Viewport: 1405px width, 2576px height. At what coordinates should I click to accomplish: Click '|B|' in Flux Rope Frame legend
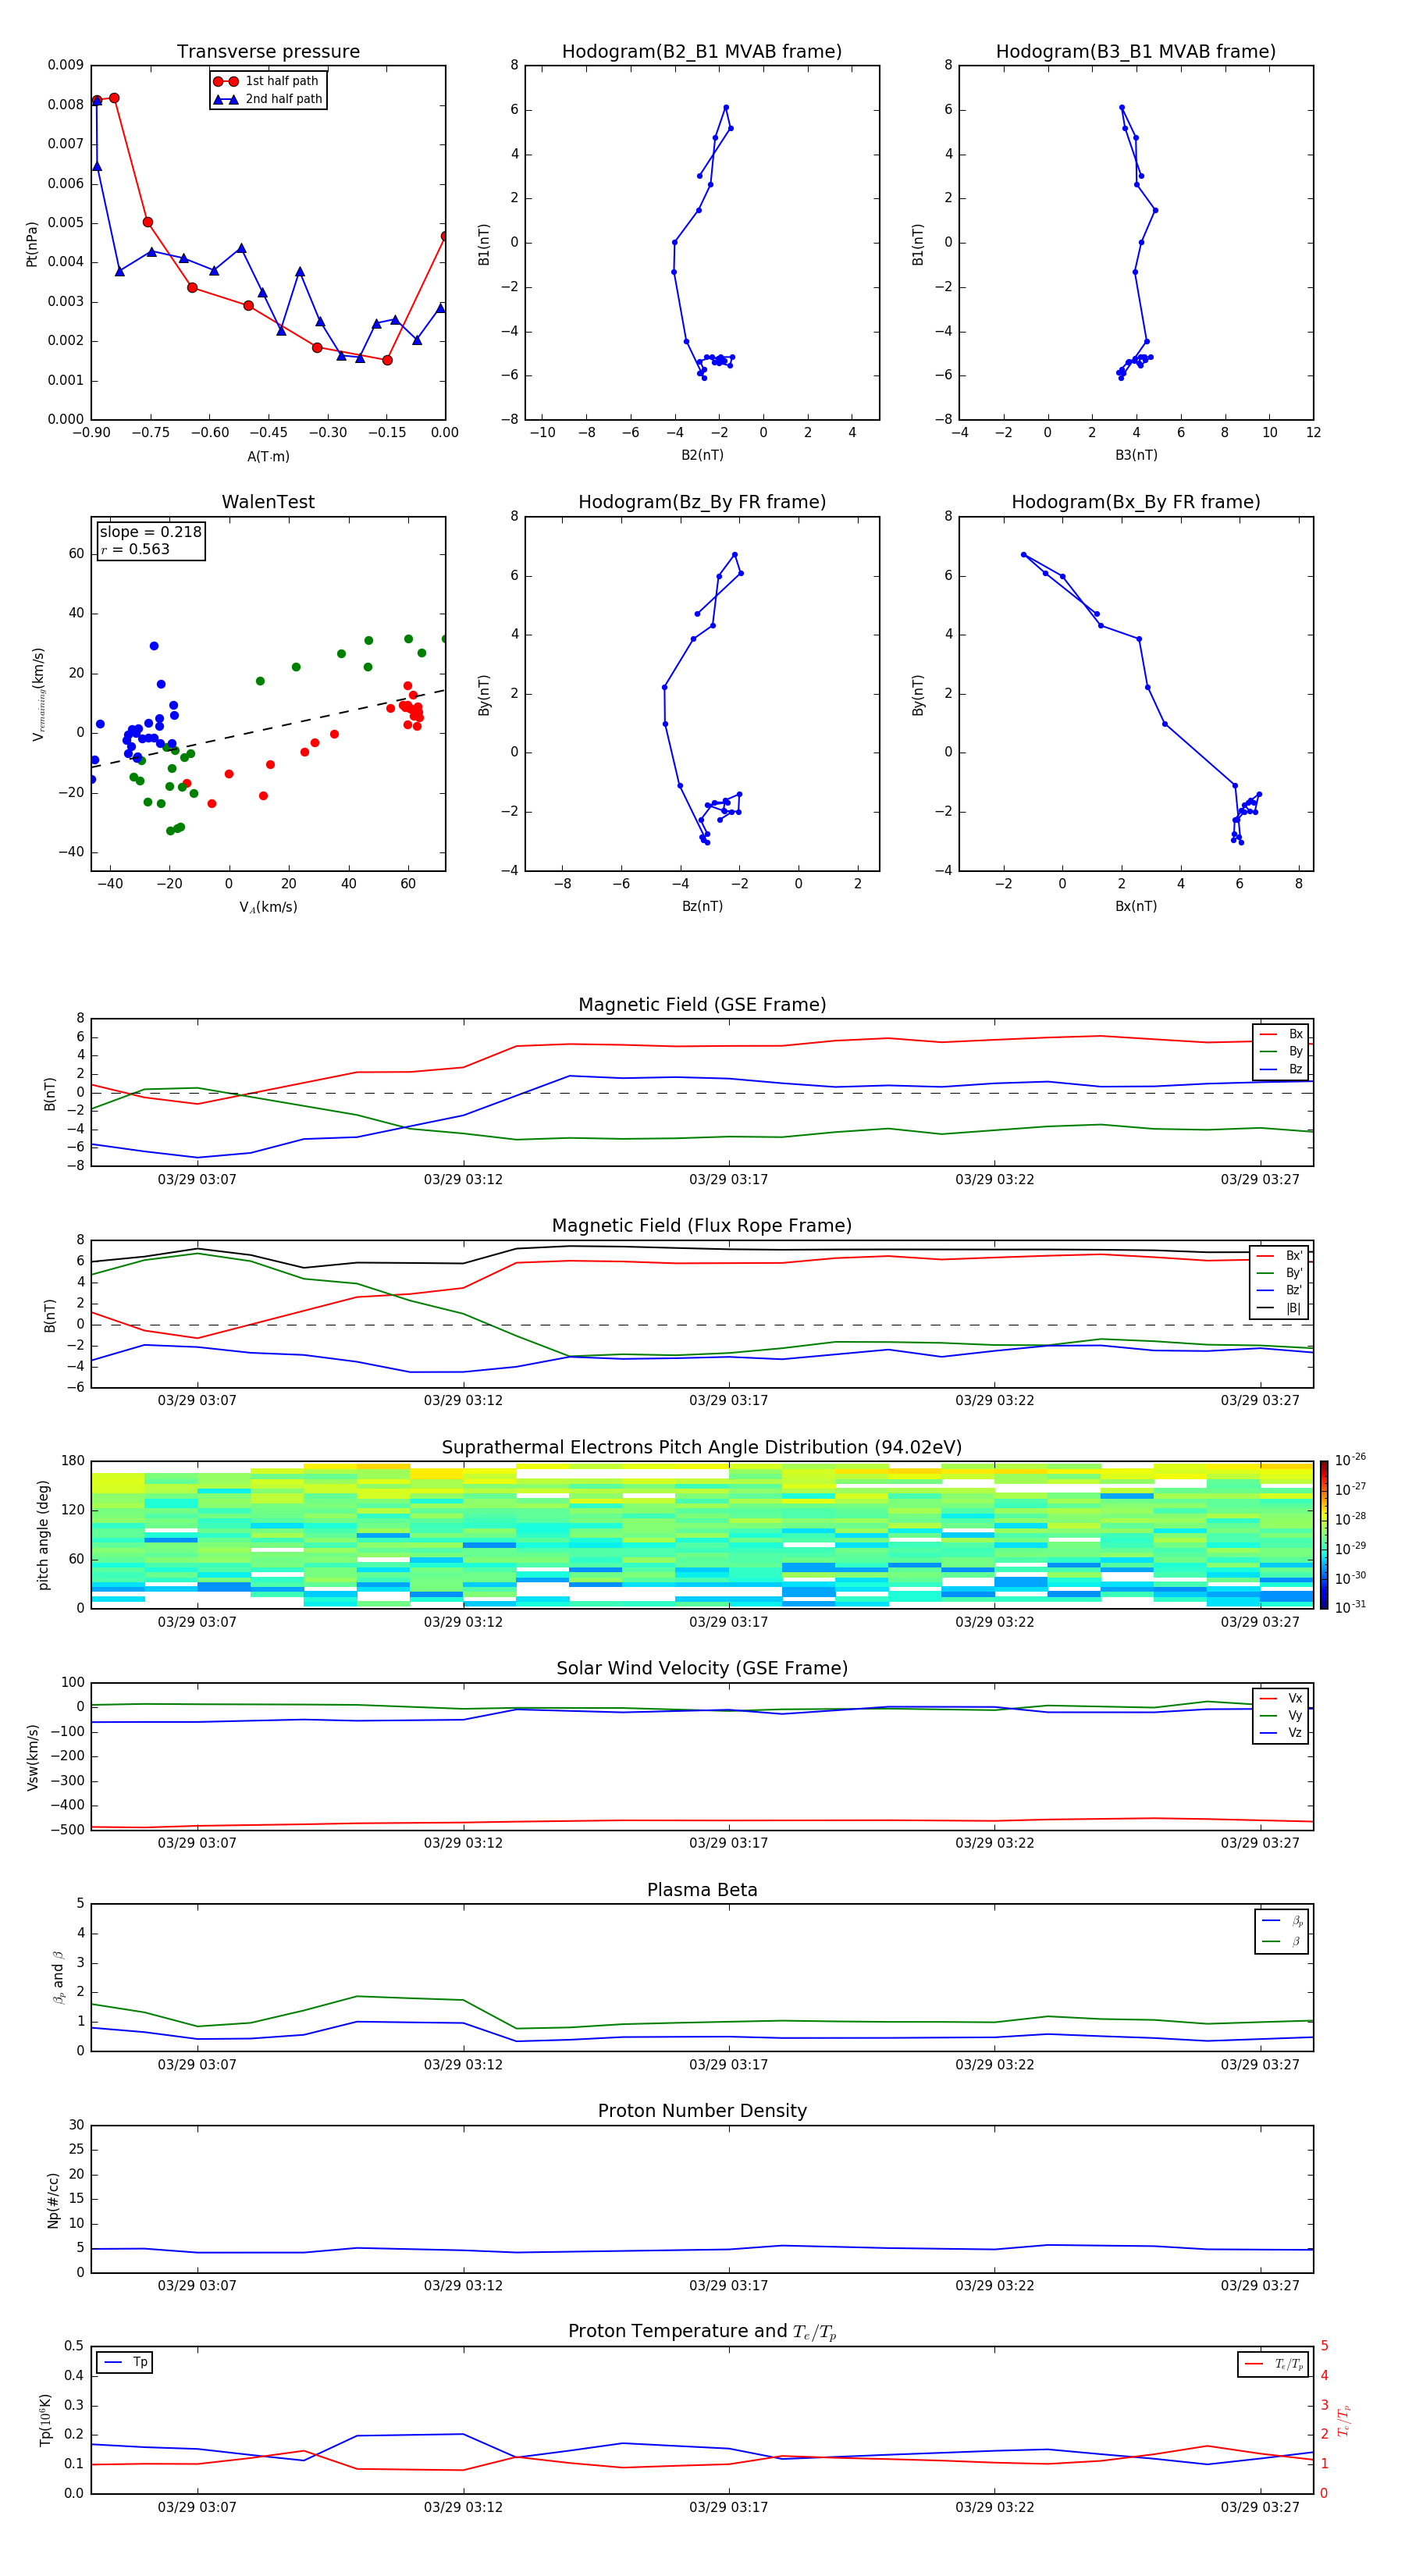point(1293,1308)
